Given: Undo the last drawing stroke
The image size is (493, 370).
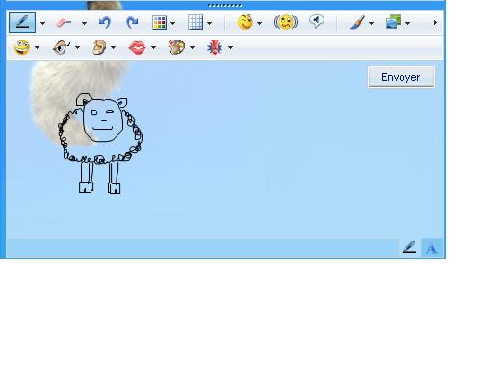Looking at the screenshot, I should (105, 22).
